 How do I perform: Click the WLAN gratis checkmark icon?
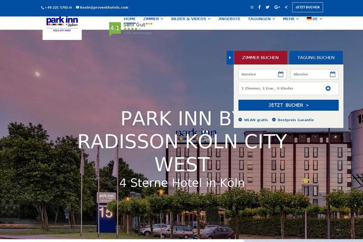tap(240, 120)
